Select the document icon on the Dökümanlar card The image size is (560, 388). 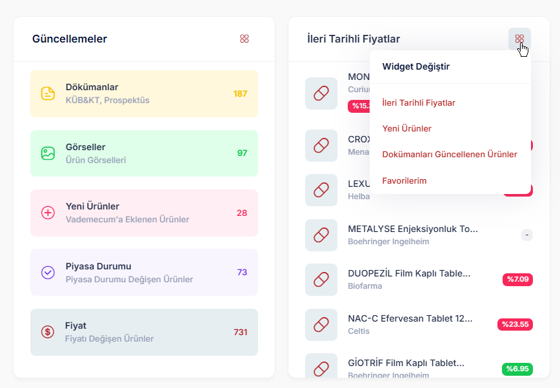(48, 93)
